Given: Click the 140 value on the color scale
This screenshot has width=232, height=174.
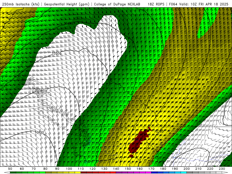Looking at the screenshot, I should 116,169.
